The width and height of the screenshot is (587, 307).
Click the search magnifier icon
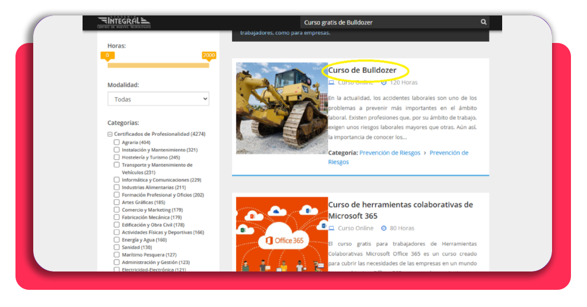click(x=483, y=22)
